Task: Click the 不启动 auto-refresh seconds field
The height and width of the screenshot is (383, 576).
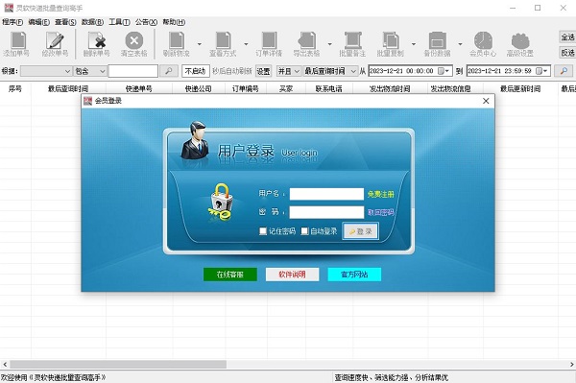Action: point(196,71)
